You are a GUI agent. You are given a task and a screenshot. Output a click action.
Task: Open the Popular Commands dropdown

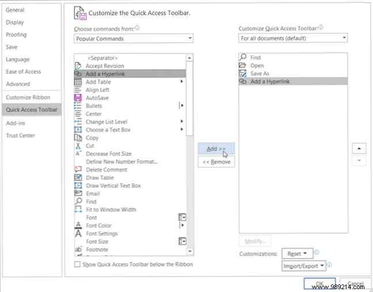pyautogui.click(x=134, y=38)
